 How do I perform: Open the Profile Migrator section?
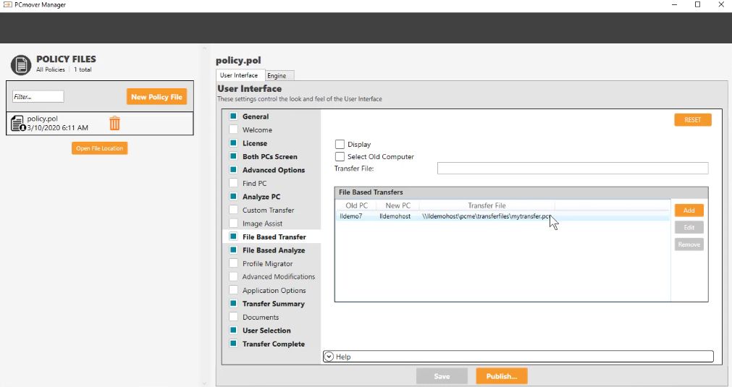[267, 263]
